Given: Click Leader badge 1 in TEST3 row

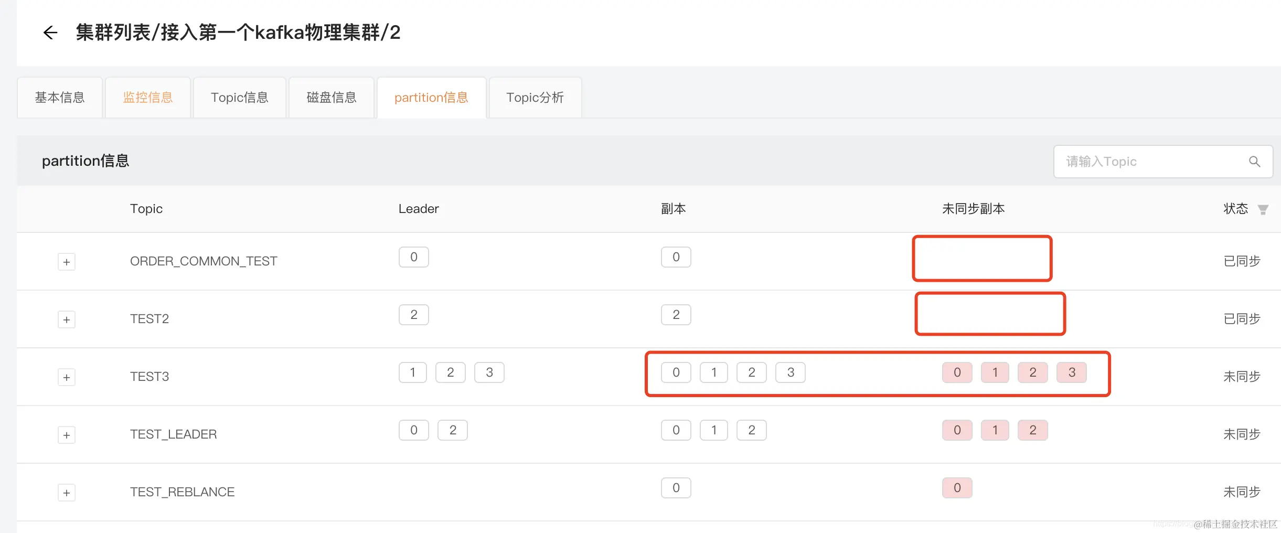Looking at the screenshot, I should point(413,372).
